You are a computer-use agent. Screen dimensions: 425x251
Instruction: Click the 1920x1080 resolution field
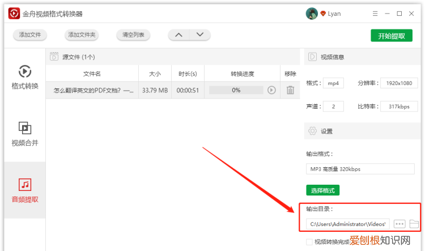(399, 83)
